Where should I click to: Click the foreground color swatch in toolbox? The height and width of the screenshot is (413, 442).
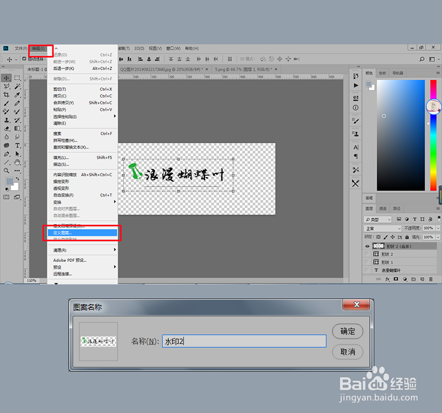click(9, 181)
